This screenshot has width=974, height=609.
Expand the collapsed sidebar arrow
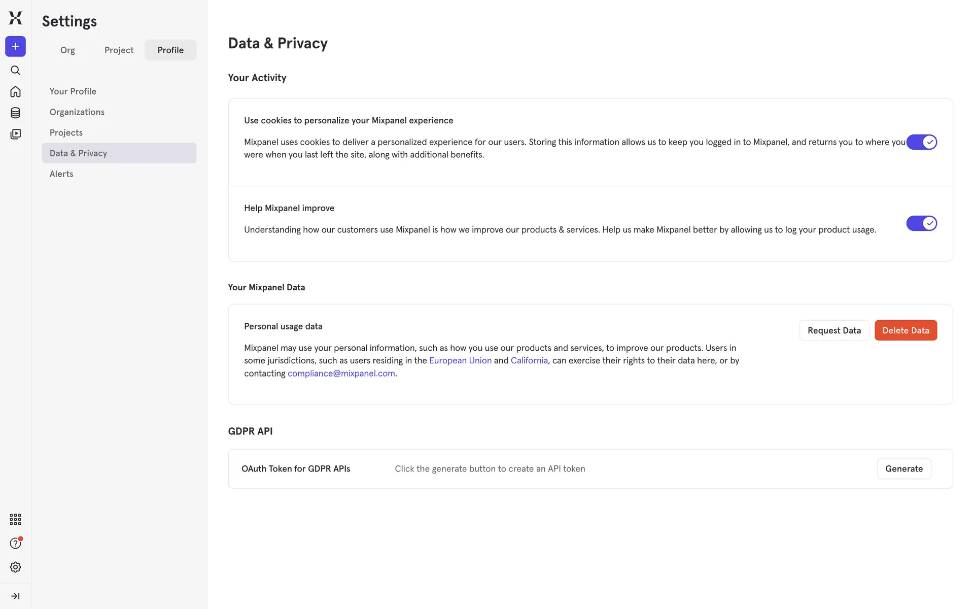[x=15, y=596]
